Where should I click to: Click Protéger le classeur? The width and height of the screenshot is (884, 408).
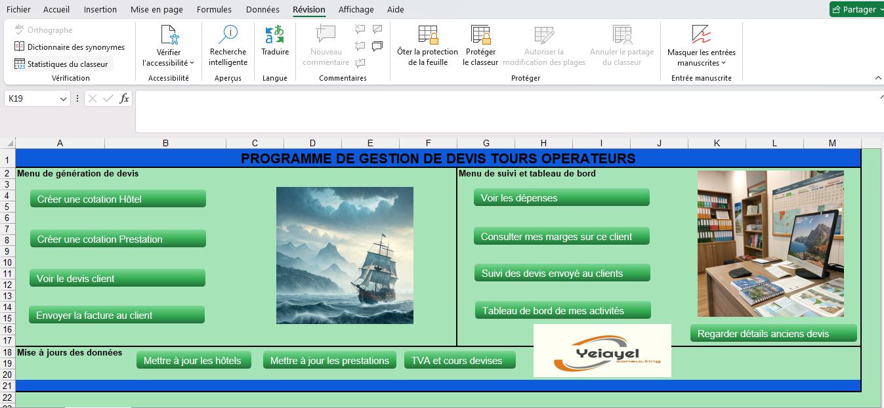[x=480, y=46]
